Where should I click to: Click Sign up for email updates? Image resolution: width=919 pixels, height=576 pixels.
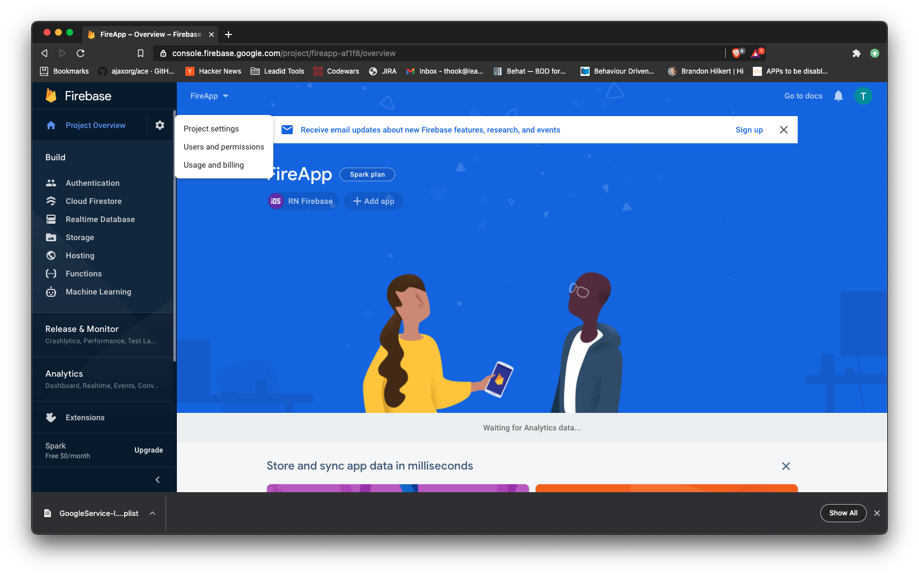coord(749,130)
